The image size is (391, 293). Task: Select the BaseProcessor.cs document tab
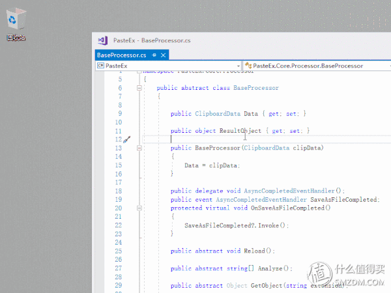pyautogui.click(x=121, y=56)
